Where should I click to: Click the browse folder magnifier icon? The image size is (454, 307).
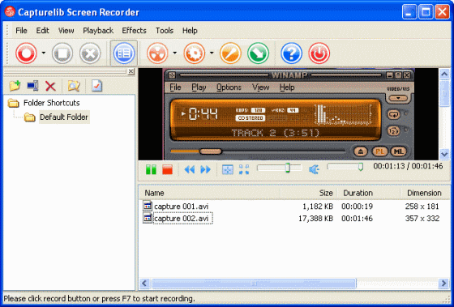click(x=74, y=86)
